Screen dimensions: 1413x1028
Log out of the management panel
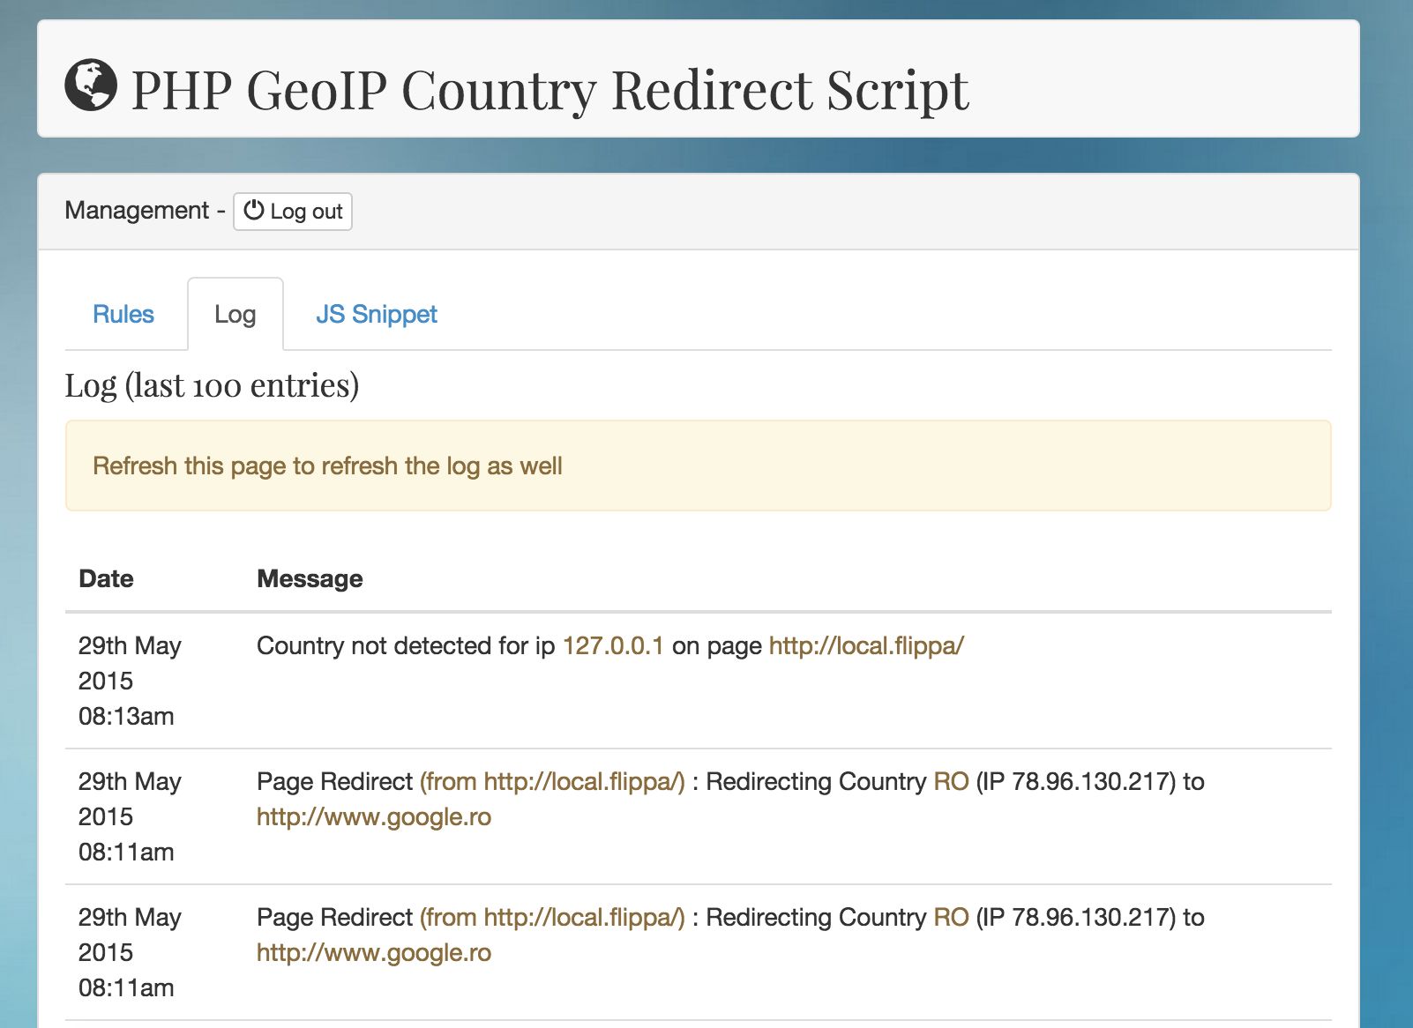click(293, 212)
